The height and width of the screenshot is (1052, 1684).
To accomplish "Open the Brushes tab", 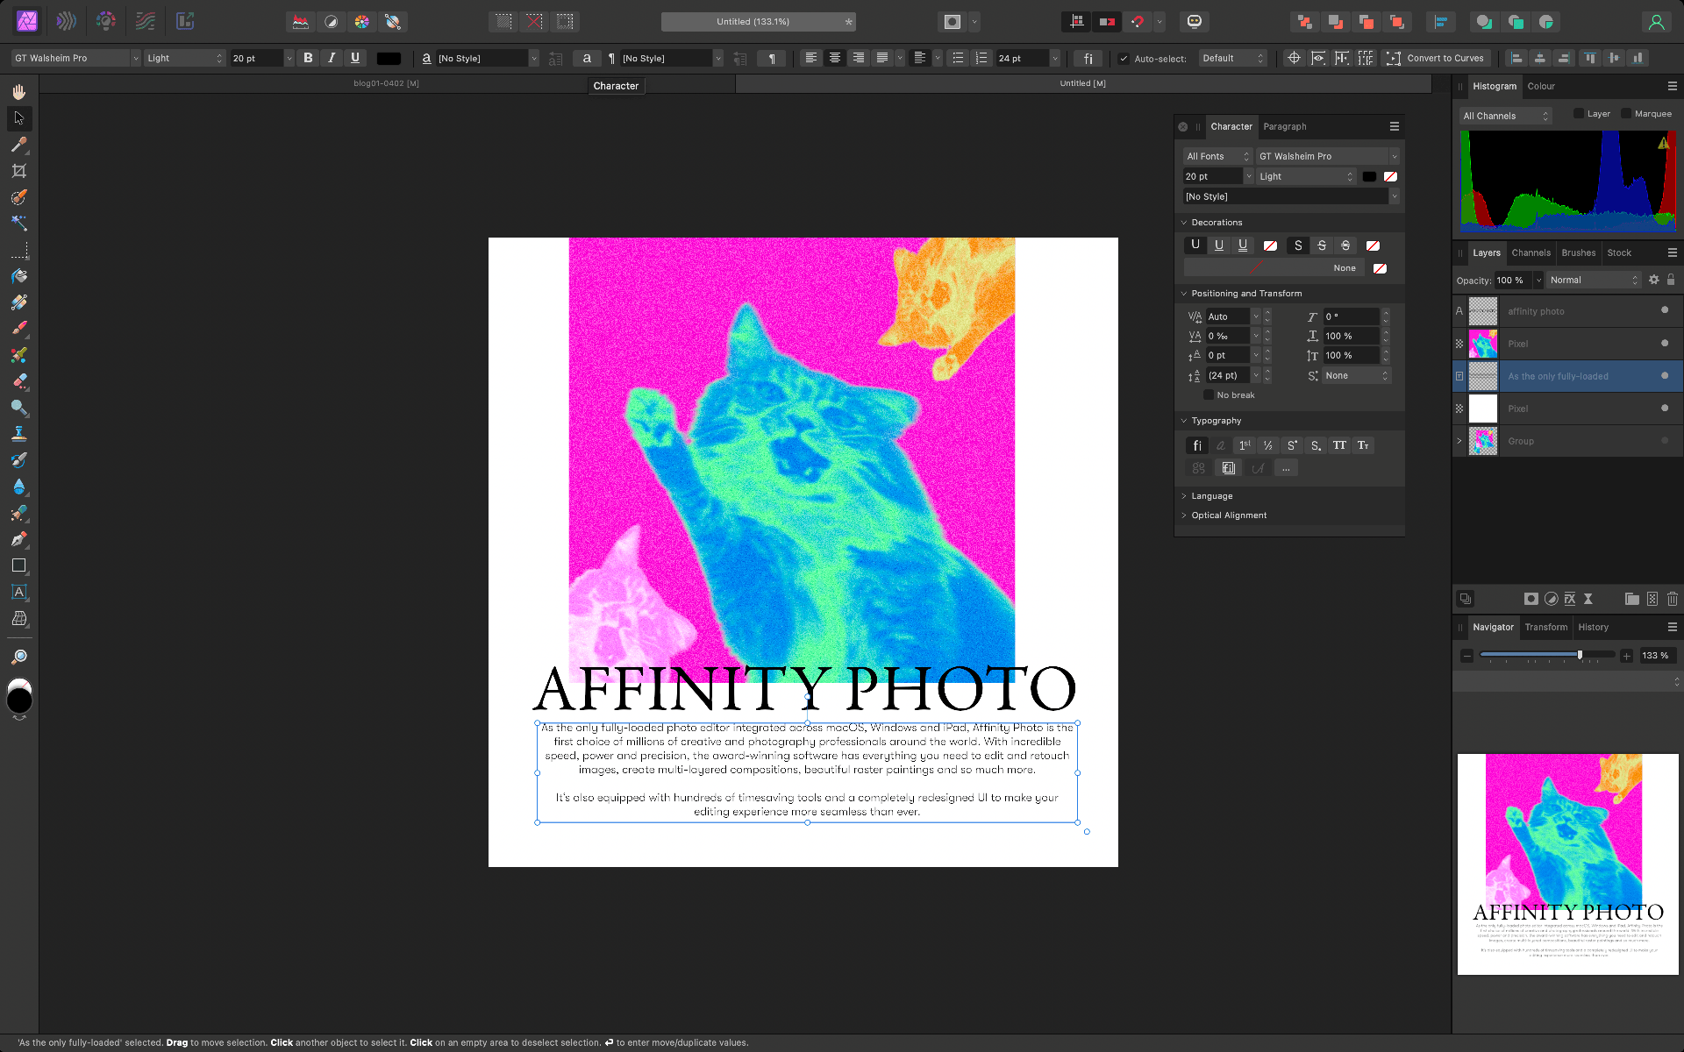I will point(1578,252).
